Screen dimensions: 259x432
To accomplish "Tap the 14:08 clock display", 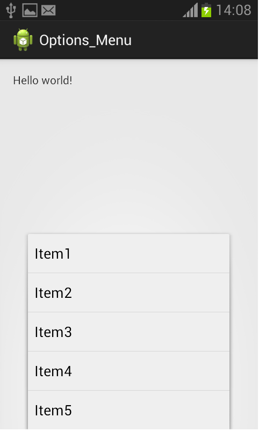I will point(234,11).
